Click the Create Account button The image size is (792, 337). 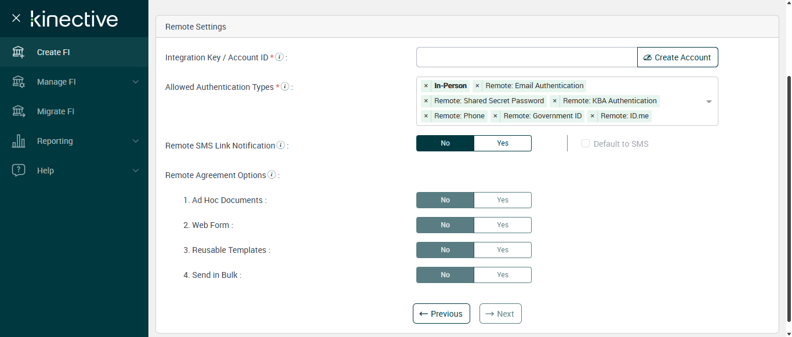coord(677,57)
